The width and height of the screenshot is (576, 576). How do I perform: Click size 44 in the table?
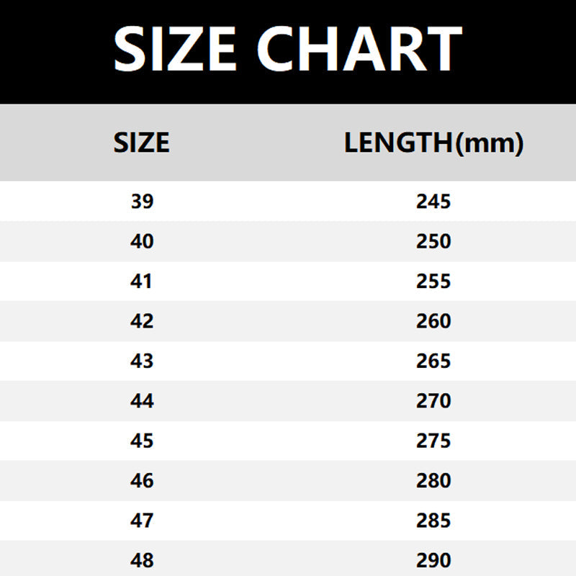143,400
